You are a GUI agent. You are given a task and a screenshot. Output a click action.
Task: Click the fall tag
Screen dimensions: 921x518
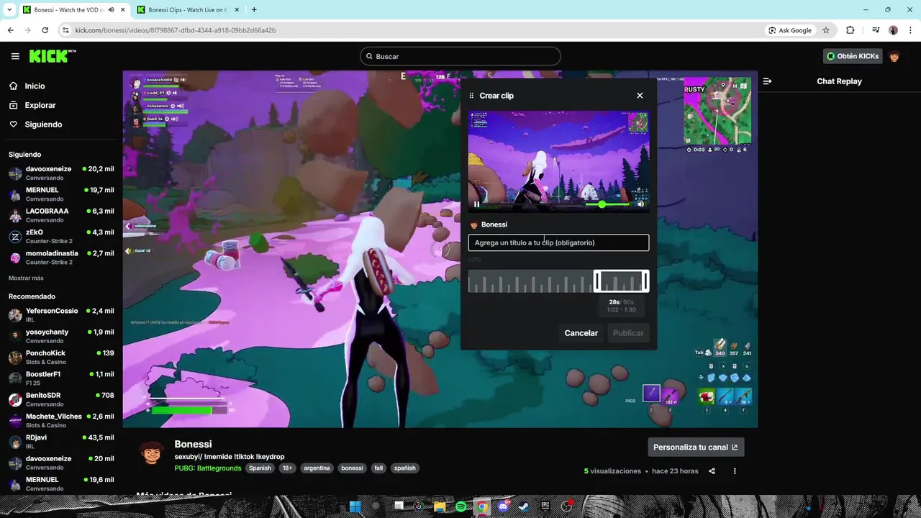click(x=378, y=468)
